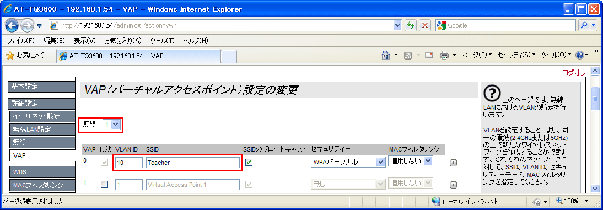Open the ツール(T) menu in menu bar
Screen dimensions: 603x210
162,41
